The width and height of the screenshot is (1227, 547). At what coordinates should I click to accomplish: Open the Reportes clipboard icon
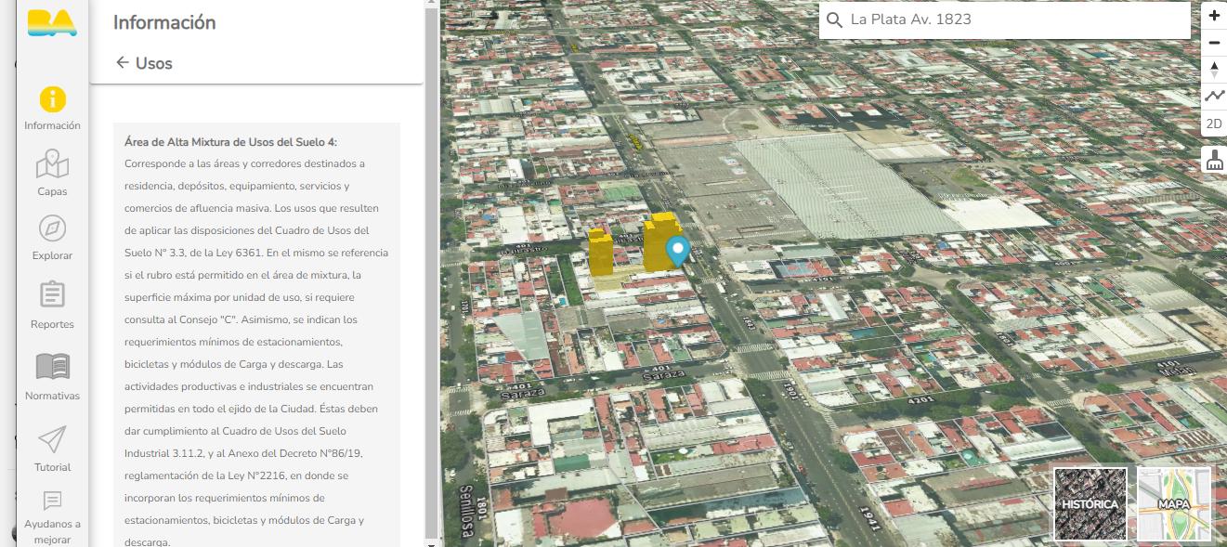[52, 305]
